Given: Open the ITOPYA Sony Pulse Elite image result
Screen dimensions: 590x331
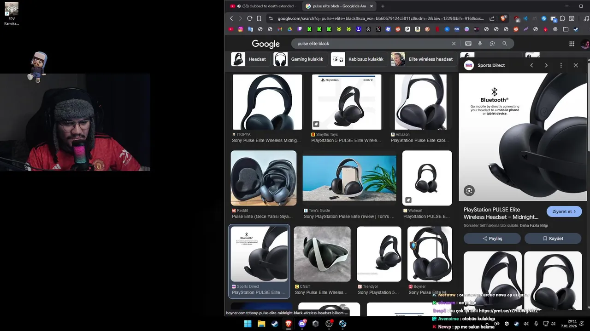Looking at the screenshot, I should click(267, 102).
